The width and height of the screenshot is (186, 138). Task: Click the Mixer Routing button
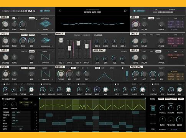(77, 35)
